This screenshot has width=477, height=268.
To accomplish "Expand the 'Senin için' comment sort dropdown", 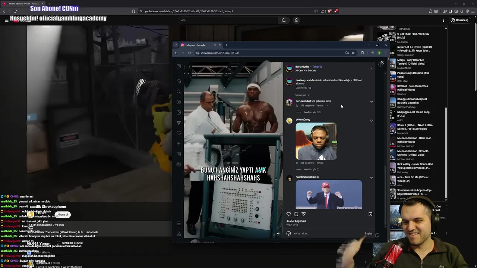I will (302, 95).
